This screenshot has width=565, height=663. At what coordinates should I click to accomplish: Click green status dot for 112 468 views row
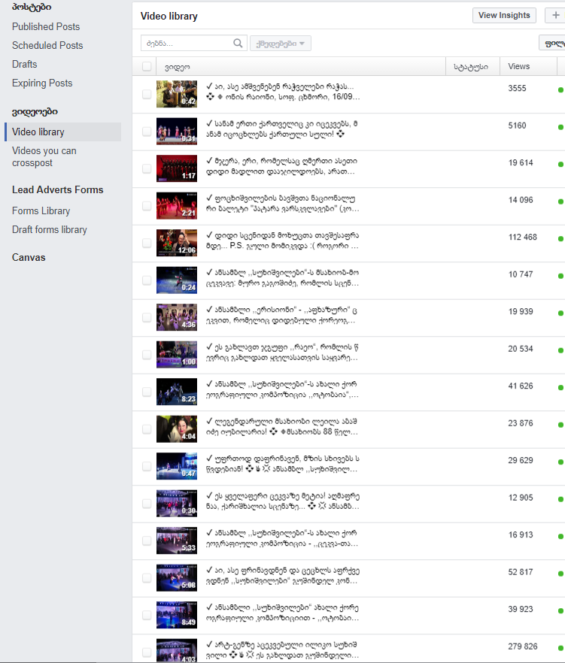point(560,238)
